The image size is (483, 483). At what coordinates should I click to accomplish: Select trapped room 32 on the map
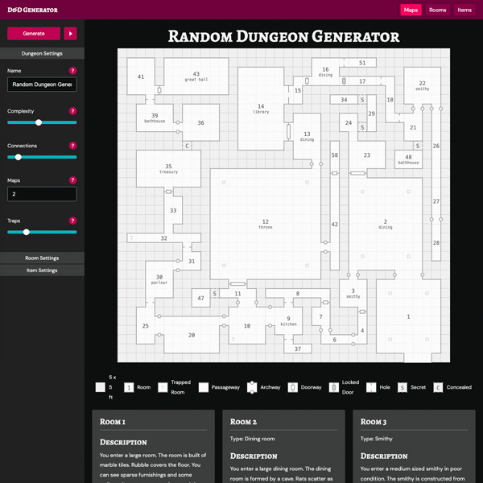pos(164,238)
